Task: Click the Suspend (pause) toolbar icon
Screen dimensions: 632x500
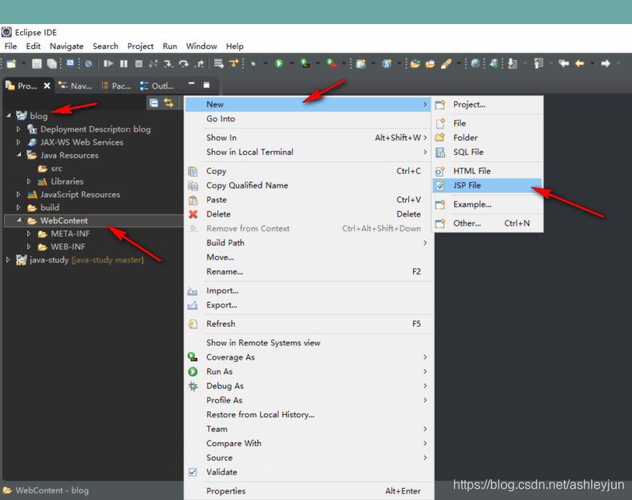Action: tap(124, 63)
